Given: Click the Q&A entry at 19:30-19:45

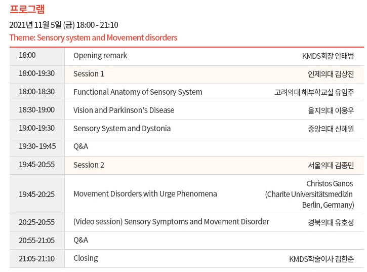Looking at the screenshot, I should coord(80,147).
